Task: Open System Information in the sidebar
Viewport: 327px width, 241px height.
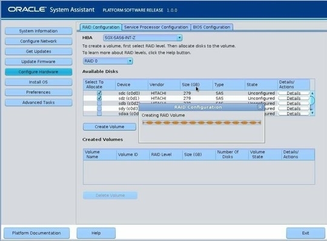Action: click(39, 31)
